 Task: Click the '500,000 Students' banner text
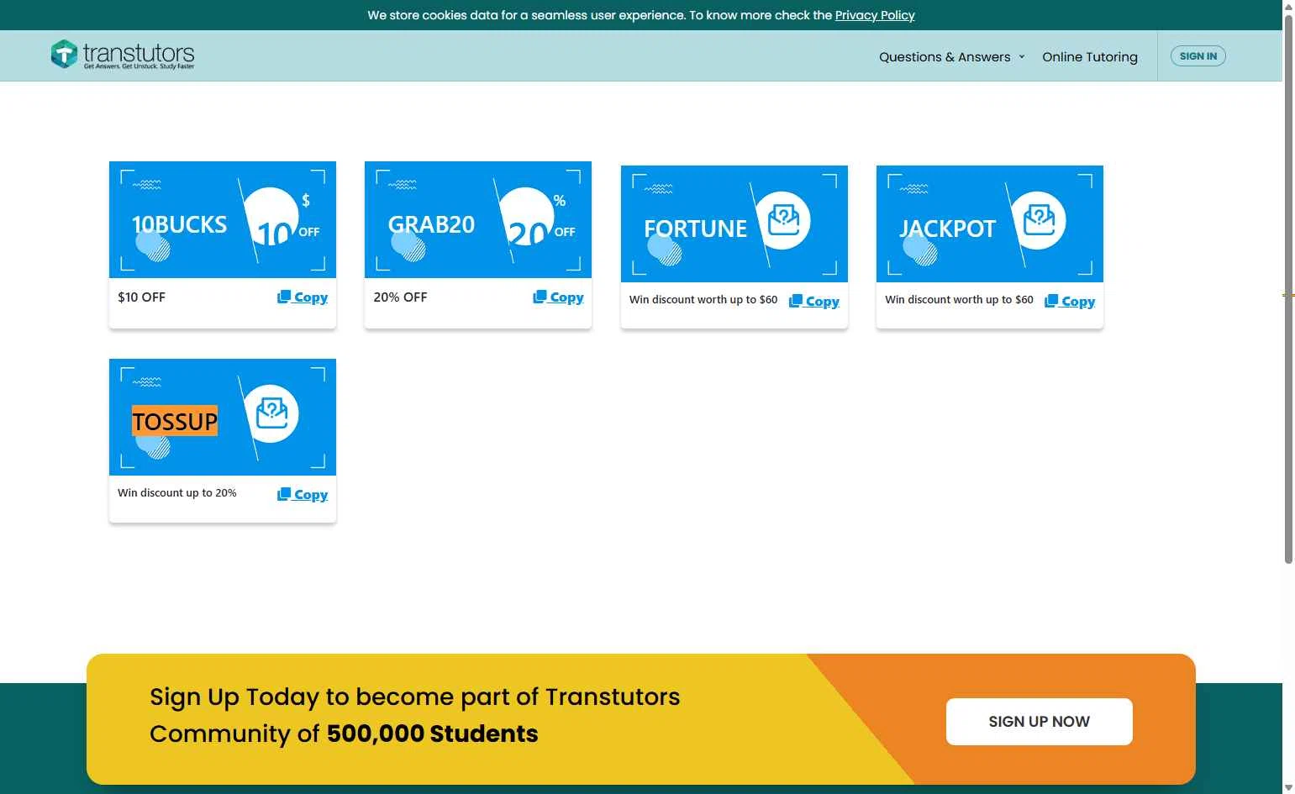432,734
